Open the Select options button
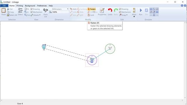Image resolution: width=187 pixels, height=105 pixels. (x=20, y=12)
